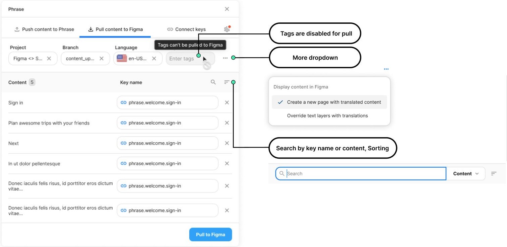Image resolution: width=507 pixels, height=247 pixels.
Task: Click the Search input field
Action: tap(361, 173)
